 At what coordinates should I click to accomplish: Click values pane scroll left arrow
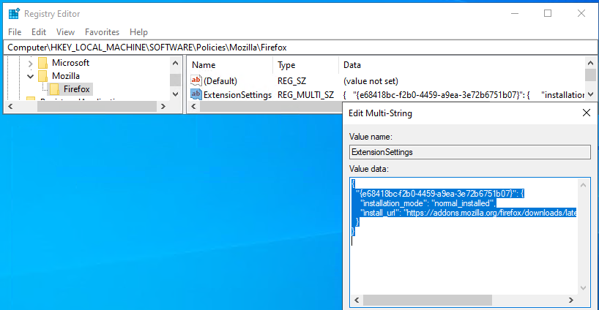coord(193,107)
